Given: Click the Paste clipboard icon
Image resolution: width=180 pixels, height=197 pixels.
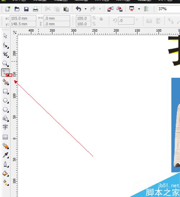Looking at the screenshot, I should point(66,9).
